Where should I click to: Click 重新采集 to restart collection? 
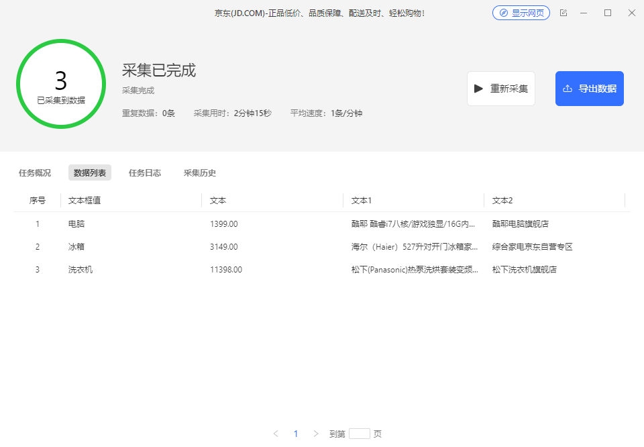[501, 89]
